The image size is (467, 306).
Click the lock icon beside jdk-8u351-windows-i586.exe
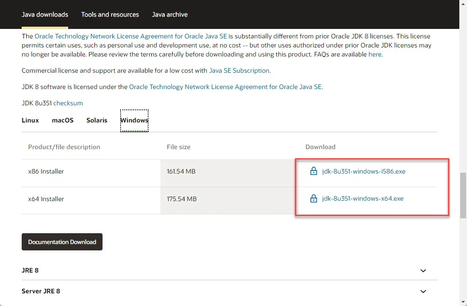(313, 171)
